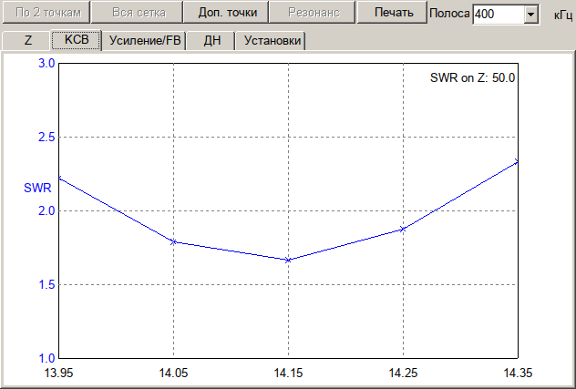Image resolution: width=576 pixels, height=389 pixels.
Task: Select the curve marker at 14.05
Action: click(173, 241)
